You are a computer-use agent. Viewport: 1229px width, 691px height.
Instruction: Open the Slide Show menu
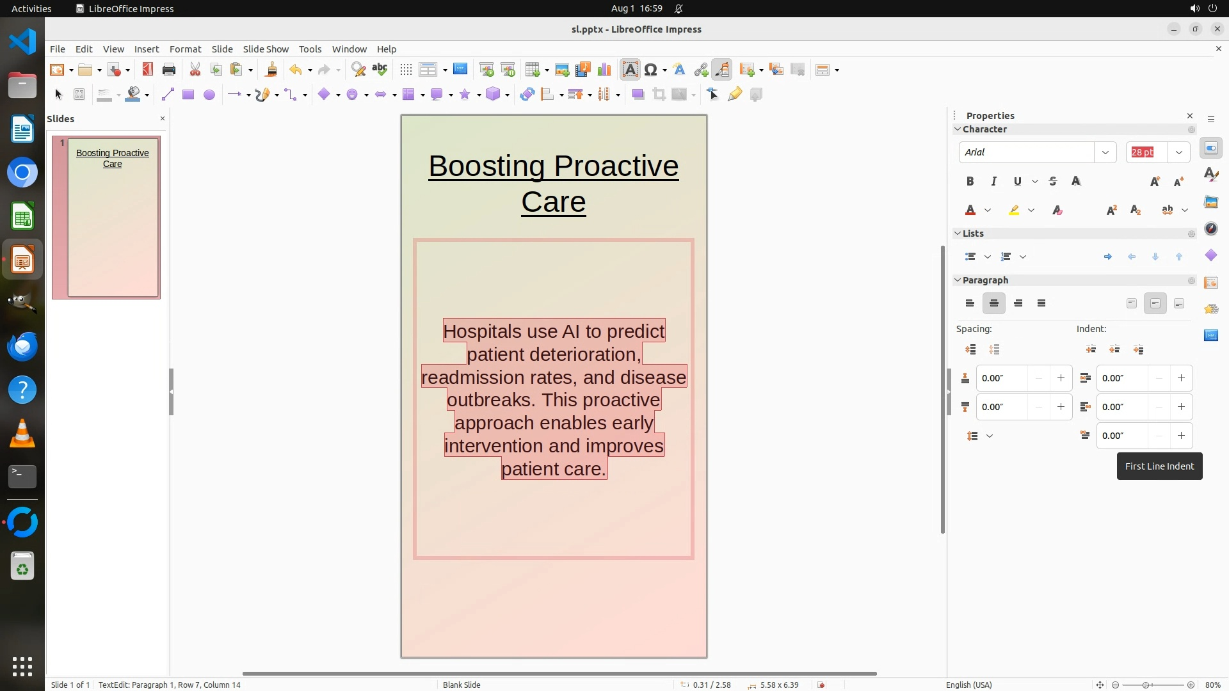[266, 49]
